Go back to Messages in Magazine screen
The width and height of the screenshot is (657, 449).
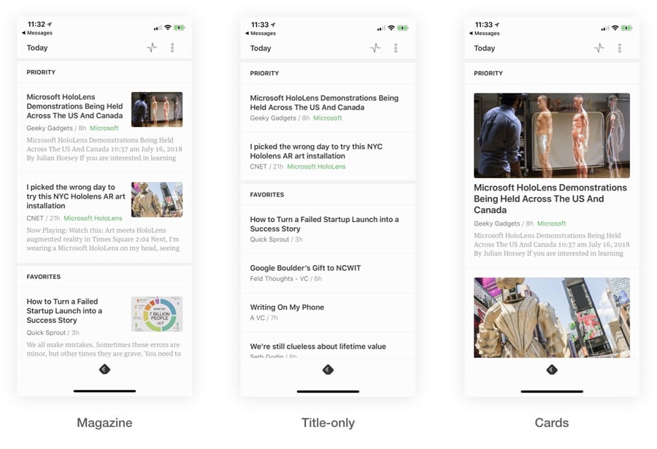(x=37, y=33)
